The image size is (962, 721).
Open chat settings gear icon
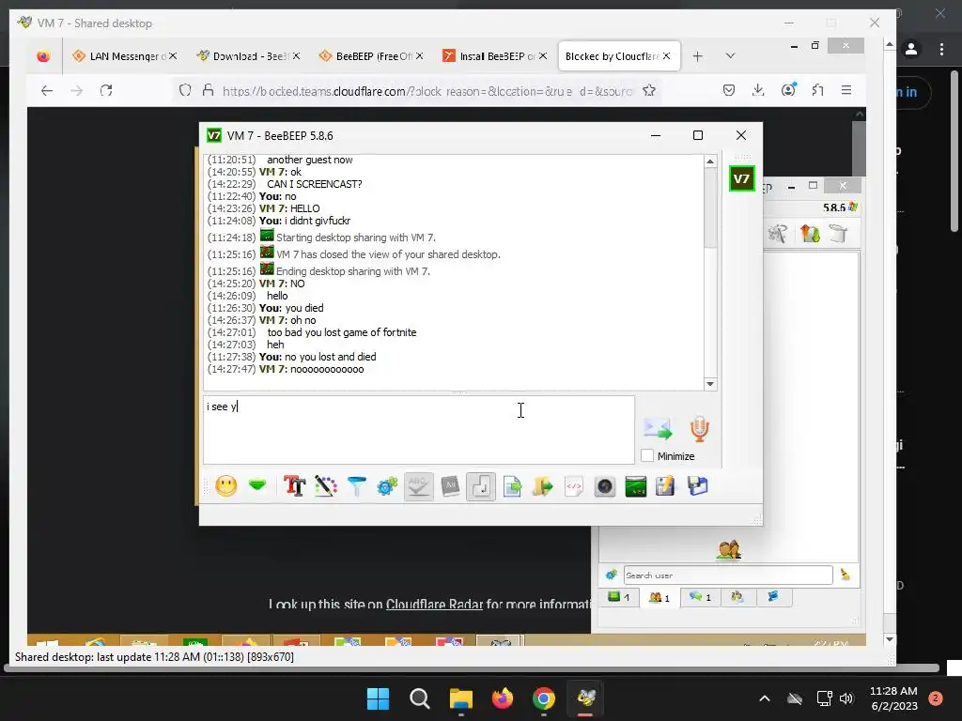387,486
